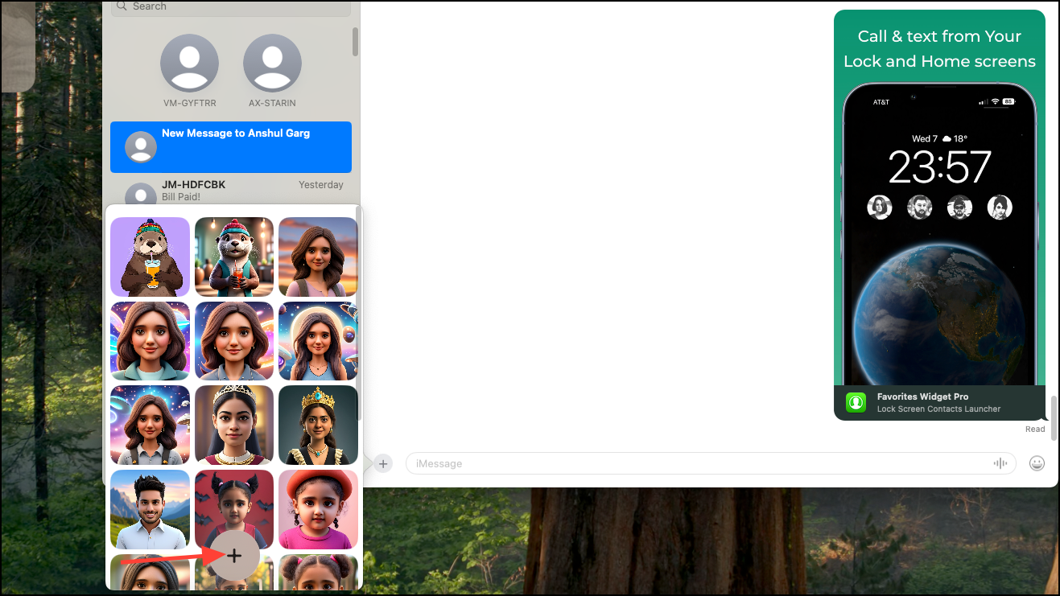Click the Anshul Garg conversation avatar
The image size is (1060, 596).
tap(141, 147)
